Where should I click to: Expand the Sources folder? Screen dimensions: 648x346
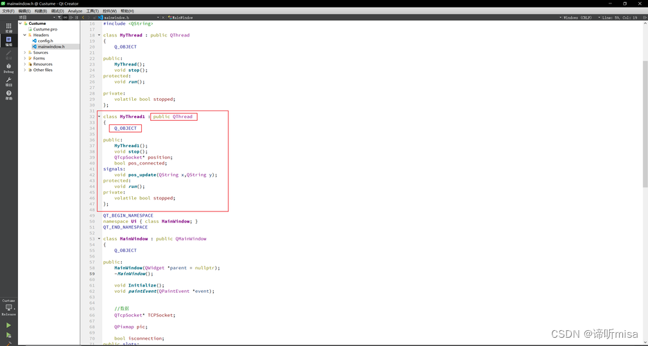(25, 52)
